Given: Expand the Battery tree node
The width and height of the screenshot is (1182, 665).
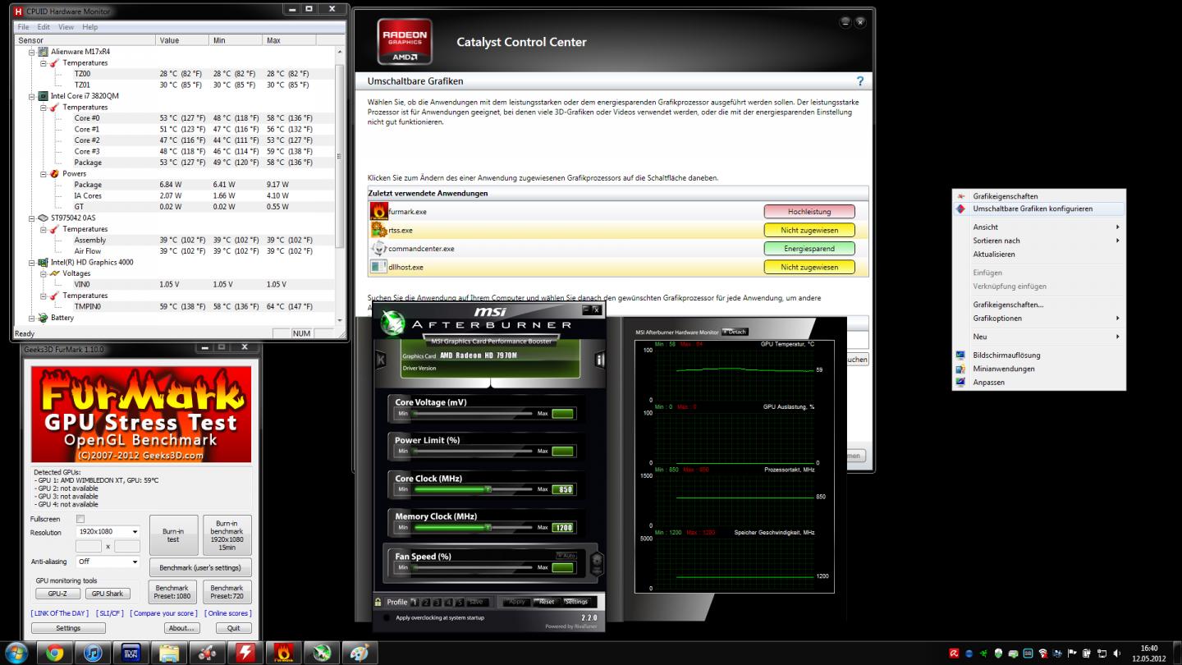Looking at the screenshot, I should 32,318.
